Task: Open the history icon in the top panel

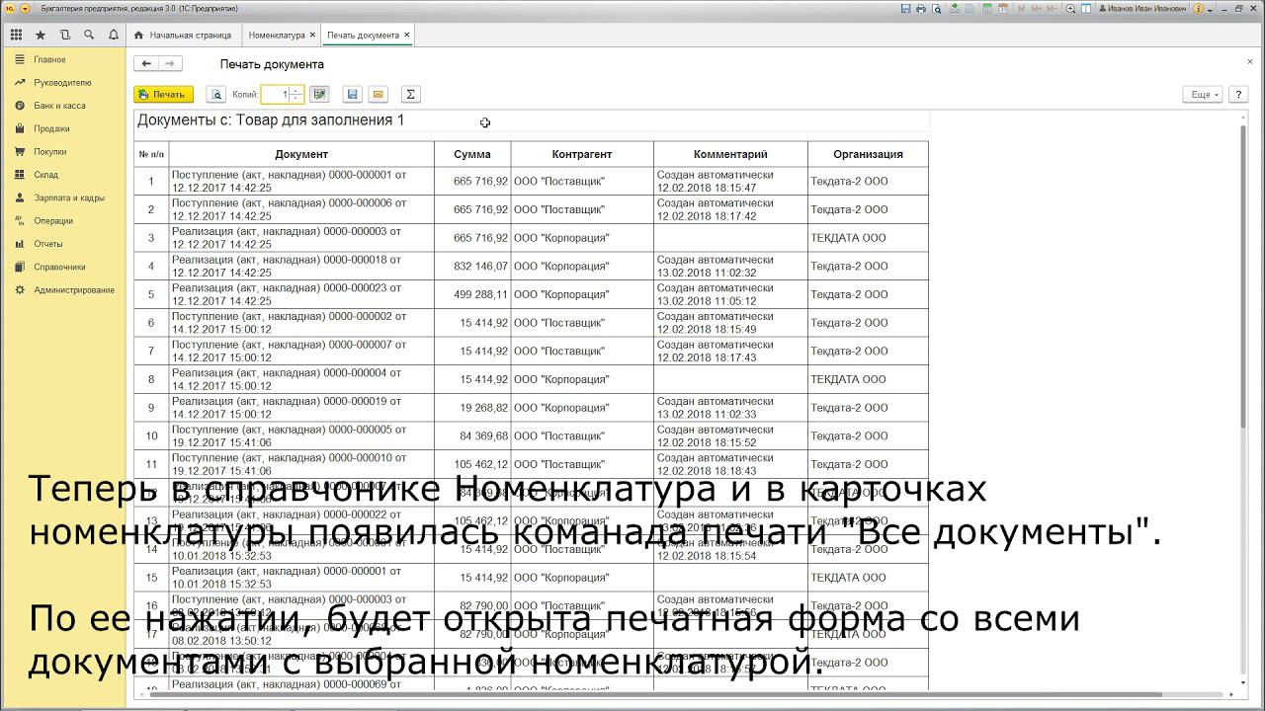Action: (x=65, y=35)
